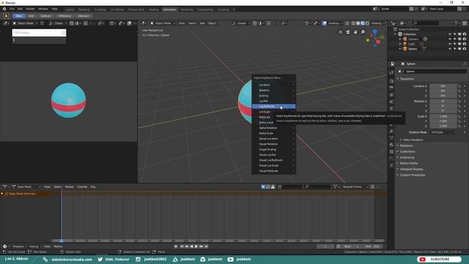Choose Visual Location keyframe option
This screenshot has width=469, height=264.
(x=273, y=139)
